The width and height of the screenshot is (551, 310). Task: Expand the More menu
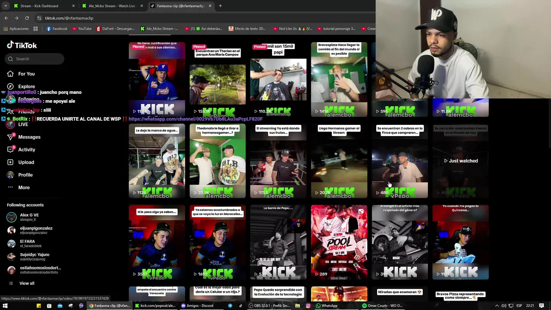24,188
